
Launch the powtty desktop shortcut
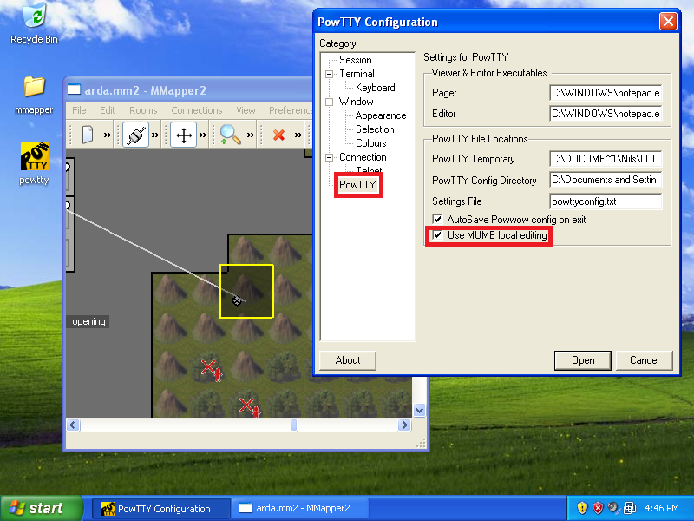34,163
